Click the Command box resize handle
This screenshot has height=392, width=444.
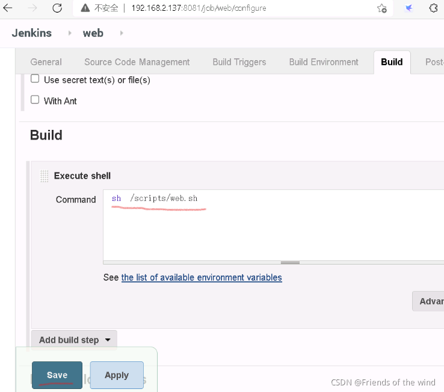(290, 263)
